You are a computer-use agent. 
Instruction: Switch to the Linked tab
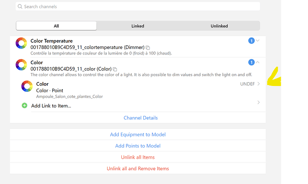[x=137, y=26]
